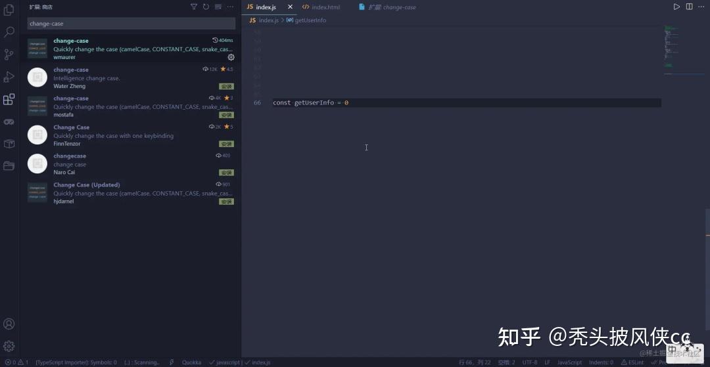Install the FinnTenzor Change Case extension
This screenshot has width=710, height=367.
point(226,144)
